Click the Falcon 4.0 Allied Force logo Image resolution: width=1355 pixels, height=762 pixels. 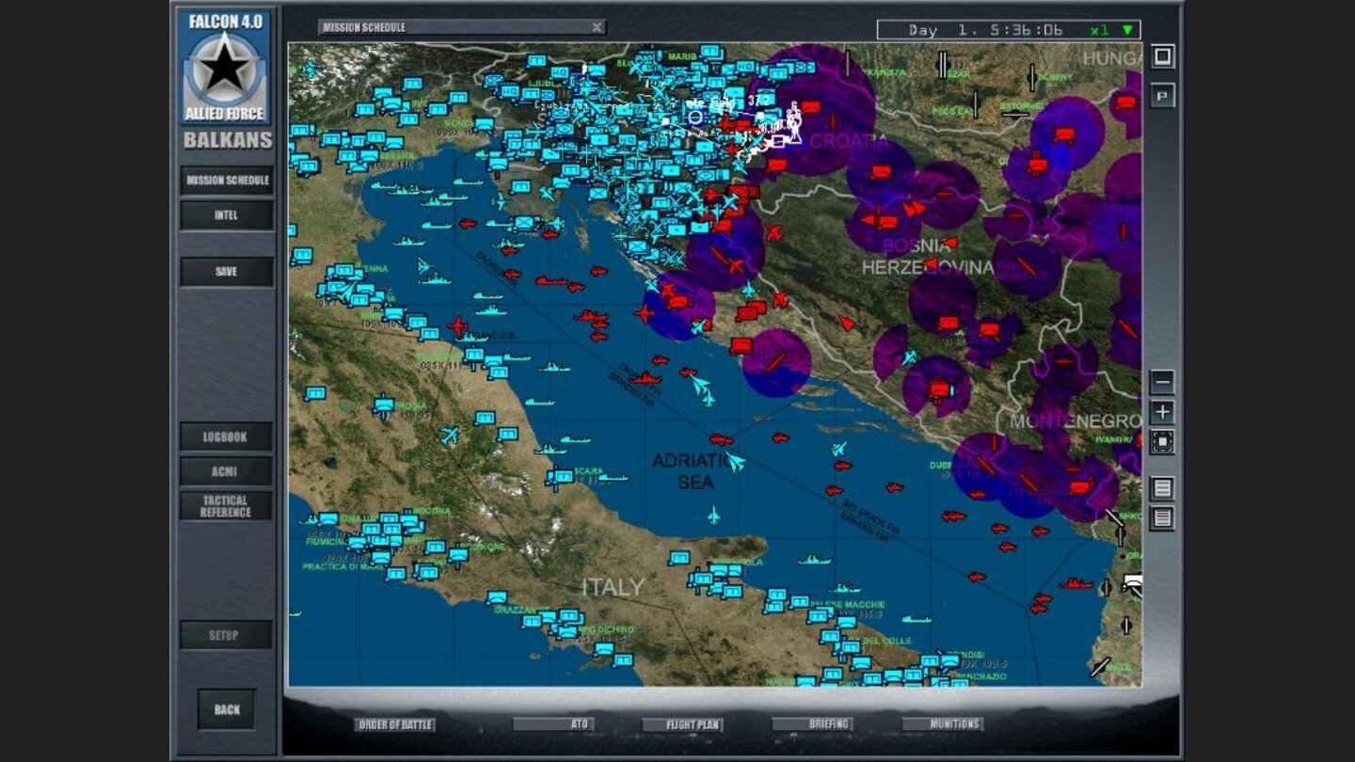225,67
